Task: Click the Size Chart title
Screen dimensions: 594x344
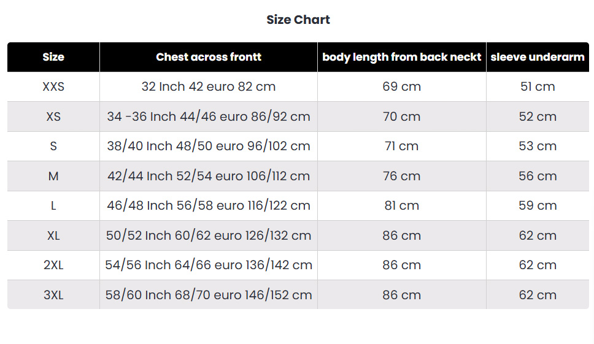Action: (x=298, y=20)
